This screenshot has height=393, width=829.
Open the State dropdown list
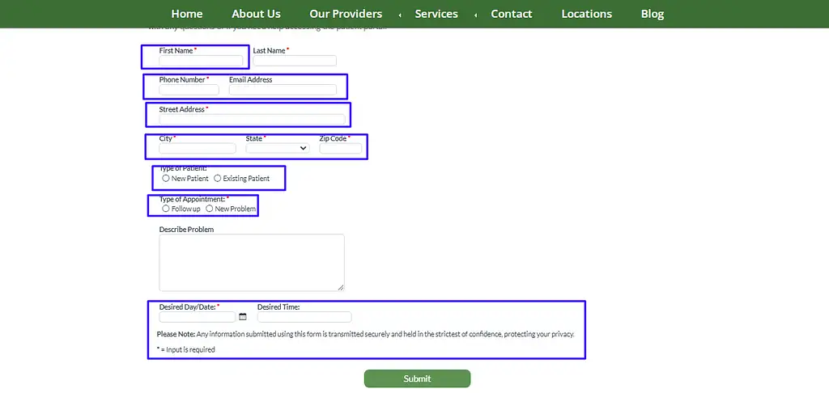tap(278, 149)
